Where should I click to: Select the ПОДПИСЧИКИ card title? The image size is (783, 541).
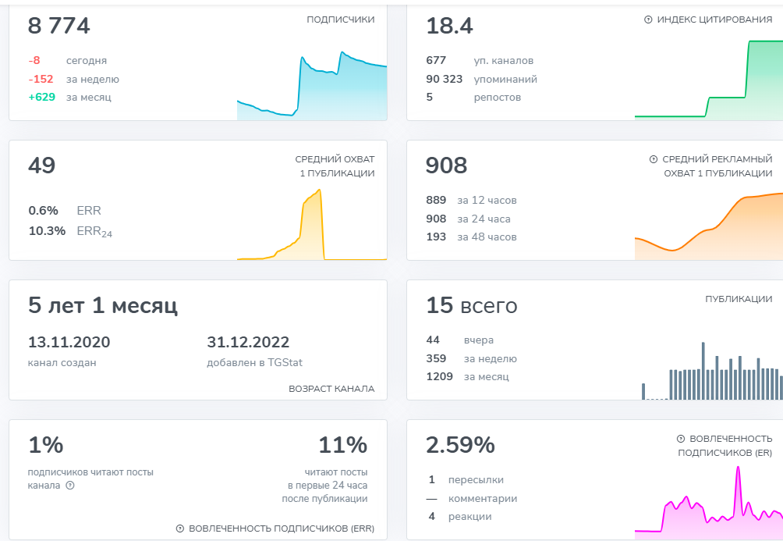pos(340,20)
